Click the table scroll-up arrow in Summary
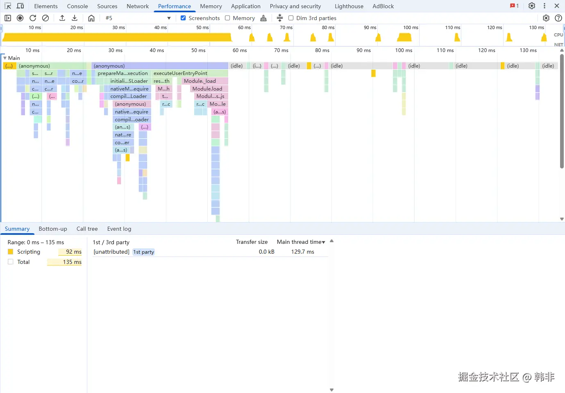 pyautogui.click(x=332, y=241)
